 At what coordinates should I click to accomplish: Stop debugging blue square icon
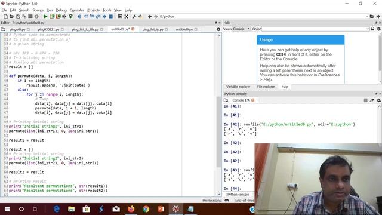pos(111,16)
